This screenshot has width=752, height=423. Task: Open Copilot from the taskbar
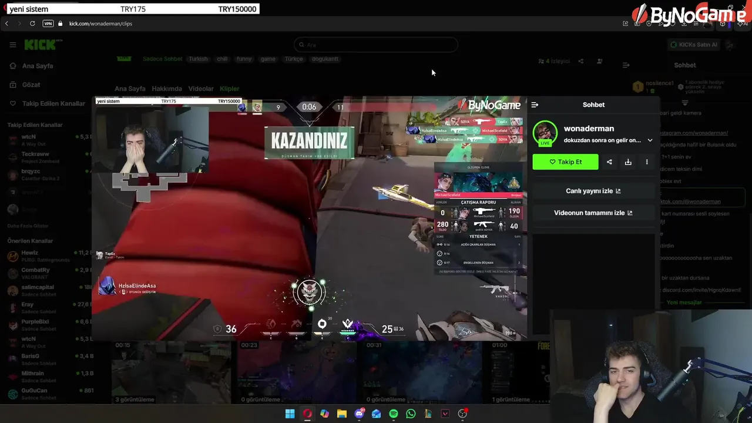pyautogui.click(x=324, y=414)
